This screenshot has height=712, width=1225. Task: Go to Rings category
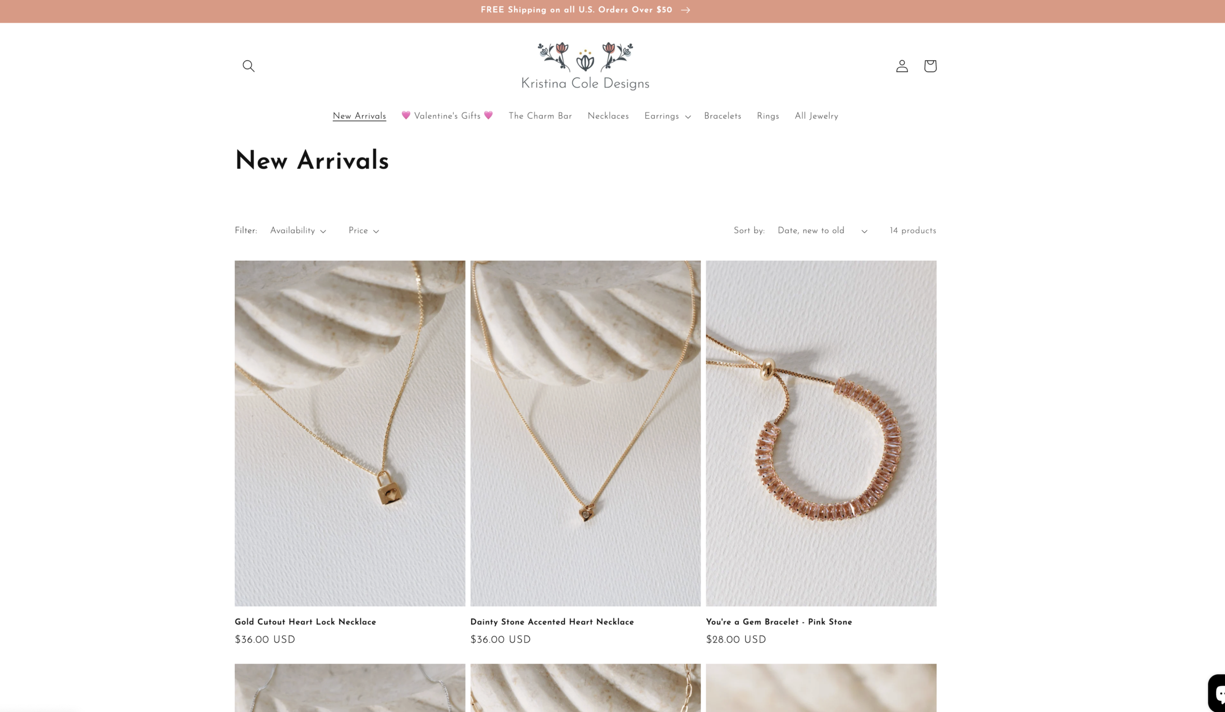pyautogui.click(x=768, y=116)
